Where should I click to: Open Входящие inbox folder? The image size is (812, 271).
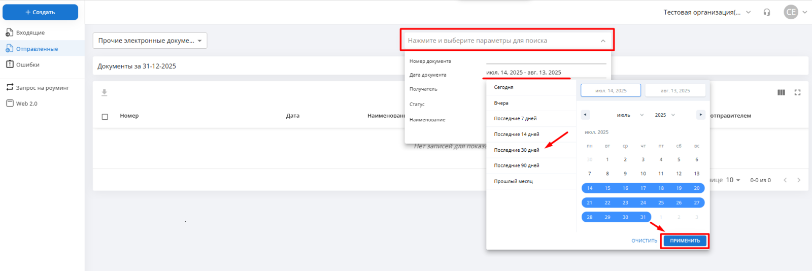(x=30, y=32)
